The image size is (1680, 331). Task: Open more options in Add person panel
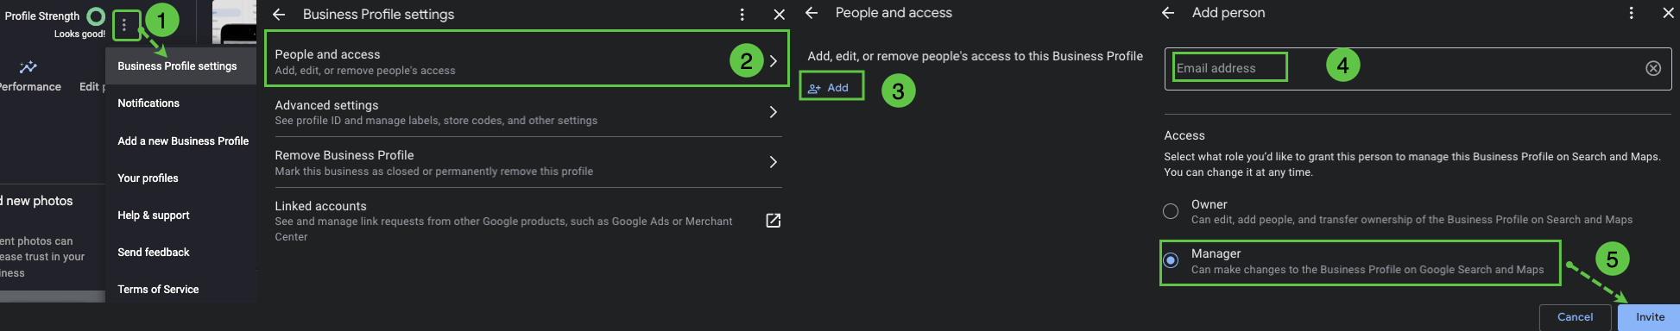1631,13
